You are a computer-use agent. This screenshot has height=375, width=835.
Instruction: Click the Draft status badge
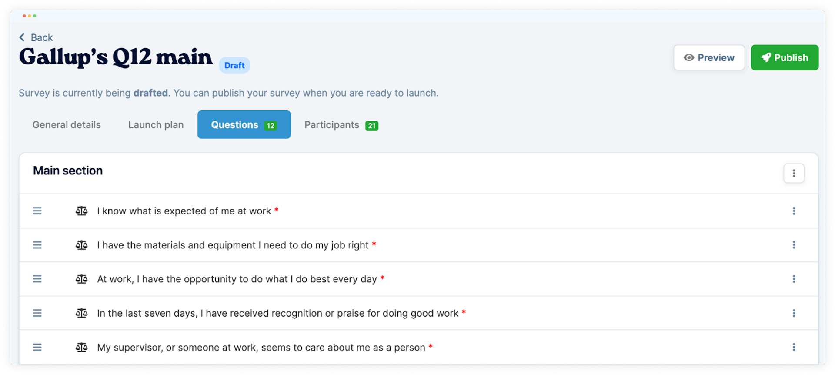pyautogui.click(x=234, y=65)
